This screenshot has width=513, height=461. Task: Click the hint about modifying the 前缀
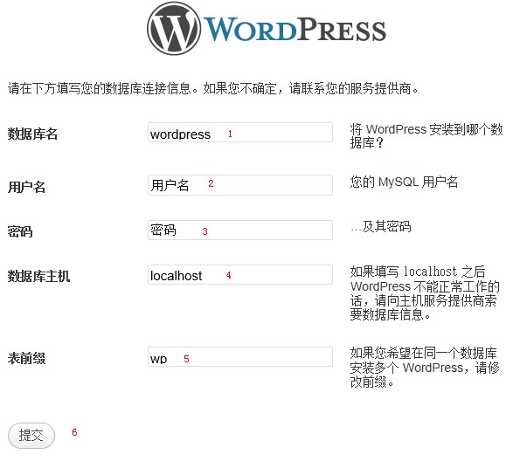425,368
